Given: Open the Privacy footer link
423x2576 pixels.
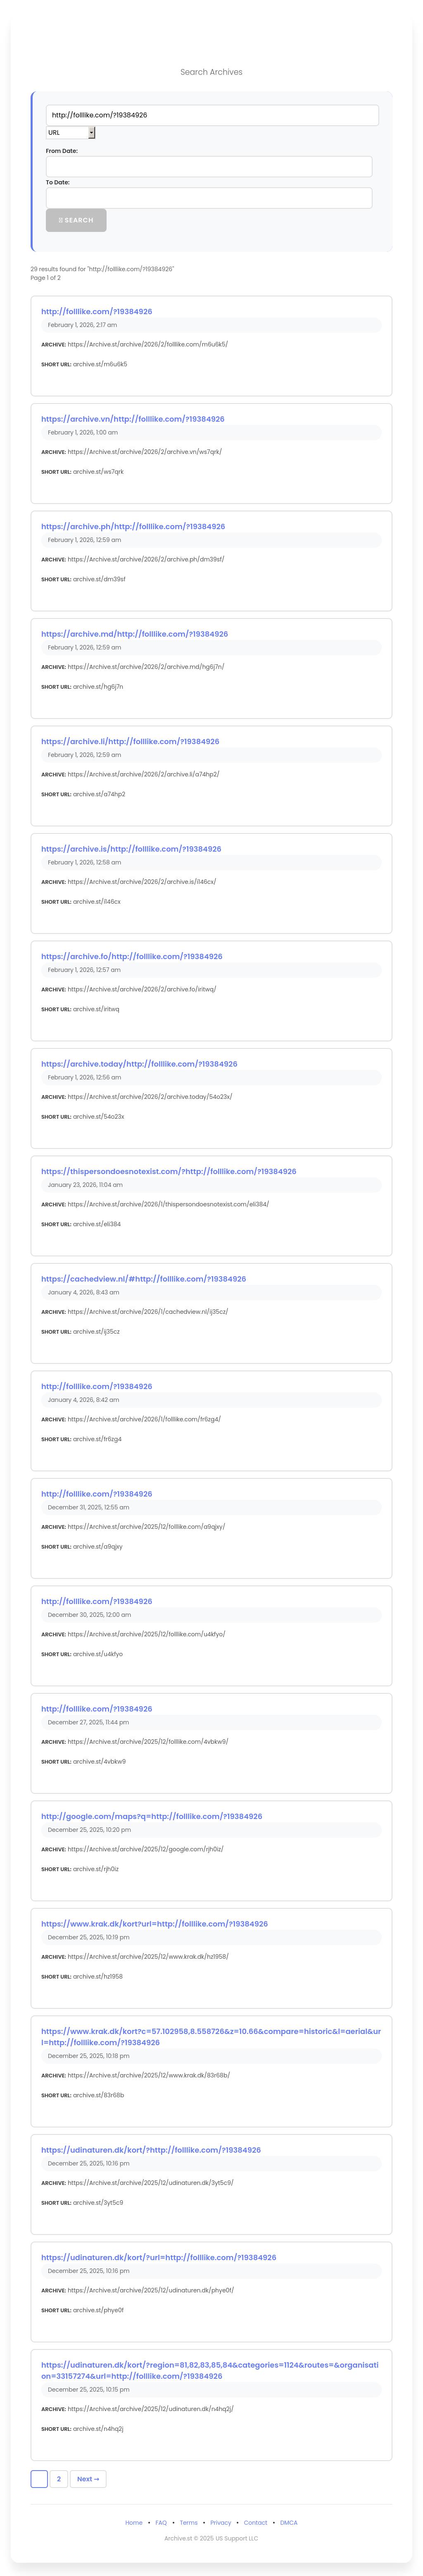Looking at the screenshot, I should click(221, 2522).
